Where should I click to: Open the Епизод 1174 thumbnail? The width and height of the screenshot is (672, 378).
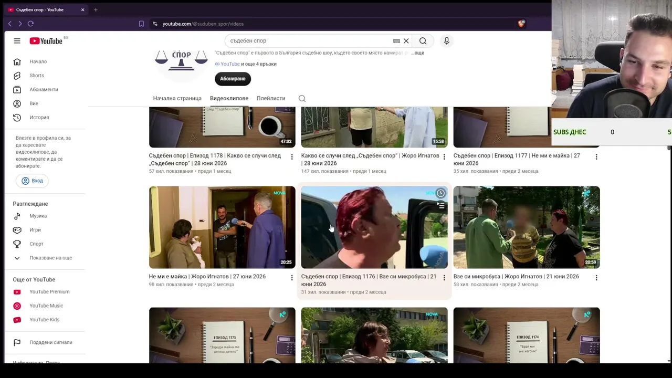[527, 335]
